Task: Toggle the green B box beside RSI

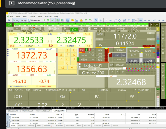Action: [x=86, y=50]
